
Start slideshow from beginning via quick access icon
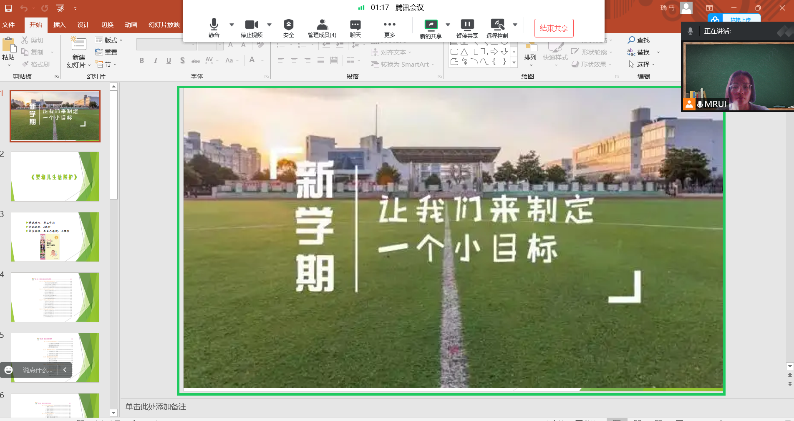tap(60, 8)
